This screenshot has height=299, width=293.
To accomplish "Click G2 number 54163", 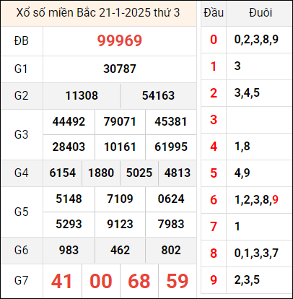I will tap(158, 95).
